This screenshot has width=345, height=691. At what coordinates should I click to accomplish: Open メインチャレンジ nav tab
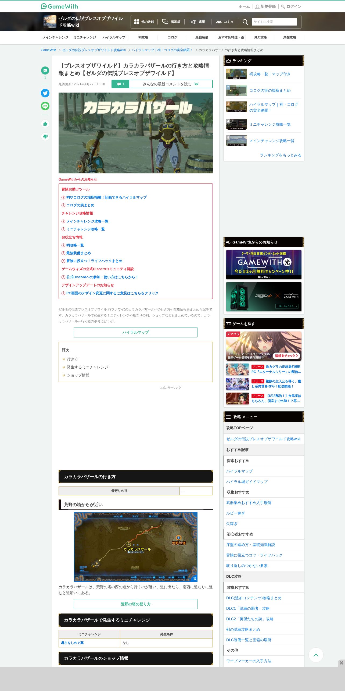55,37
